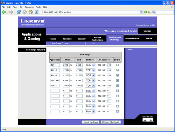Click the End port field showing 21000
This screenshot has width=175, height=132.
pos(79,75)
